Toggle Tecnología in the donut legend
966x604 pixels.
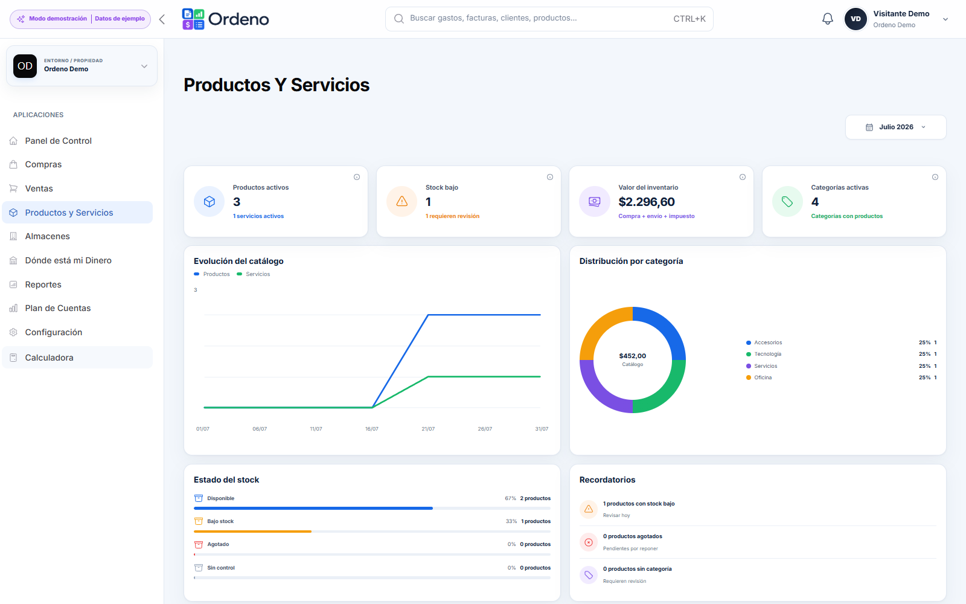tap(764, 354)
